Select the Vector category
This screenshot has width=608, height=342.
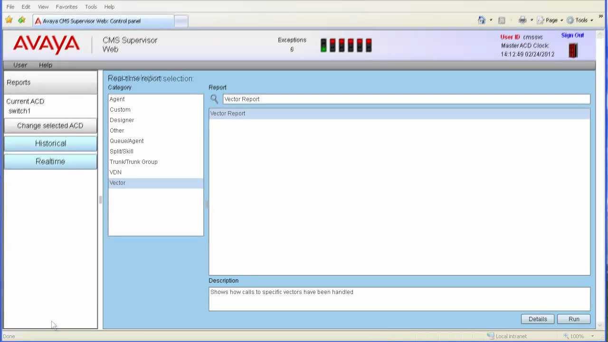click(x=156, y=183)
